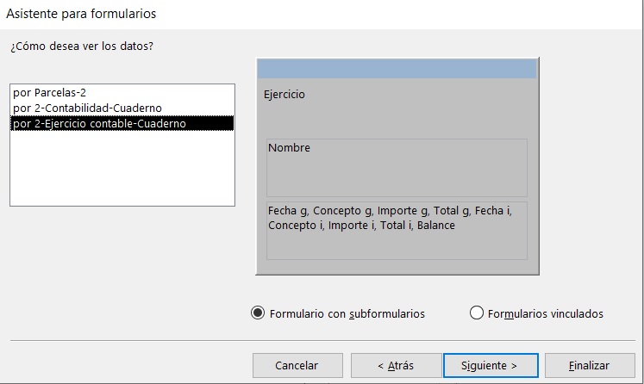The width and height of the screenshot is (644, 384).
Task: Click the "Balance" text in the subform preview
Action: (435, 226)
